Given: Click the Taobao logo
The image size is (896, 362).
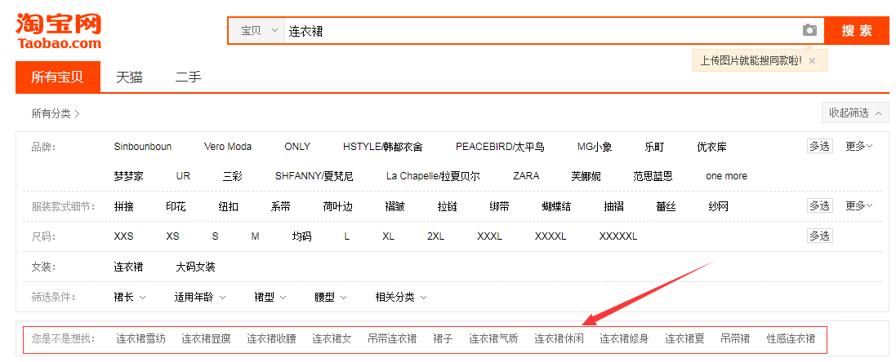Looking at the screenshot, I should pyautogui.click(x=59, y=31).
